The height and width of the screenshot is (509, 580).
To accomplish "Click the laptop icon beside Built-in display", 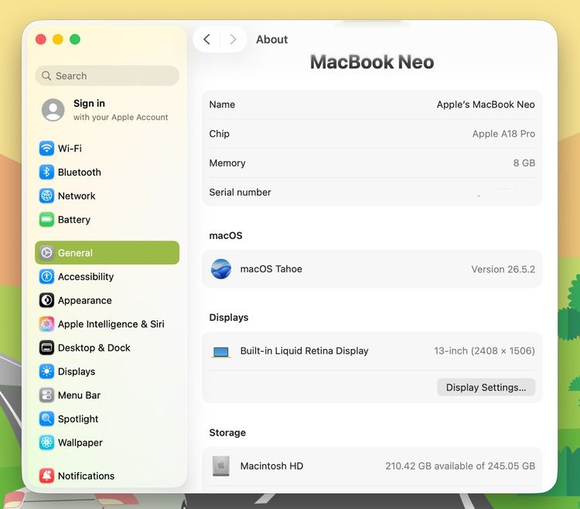I will 221,352.
